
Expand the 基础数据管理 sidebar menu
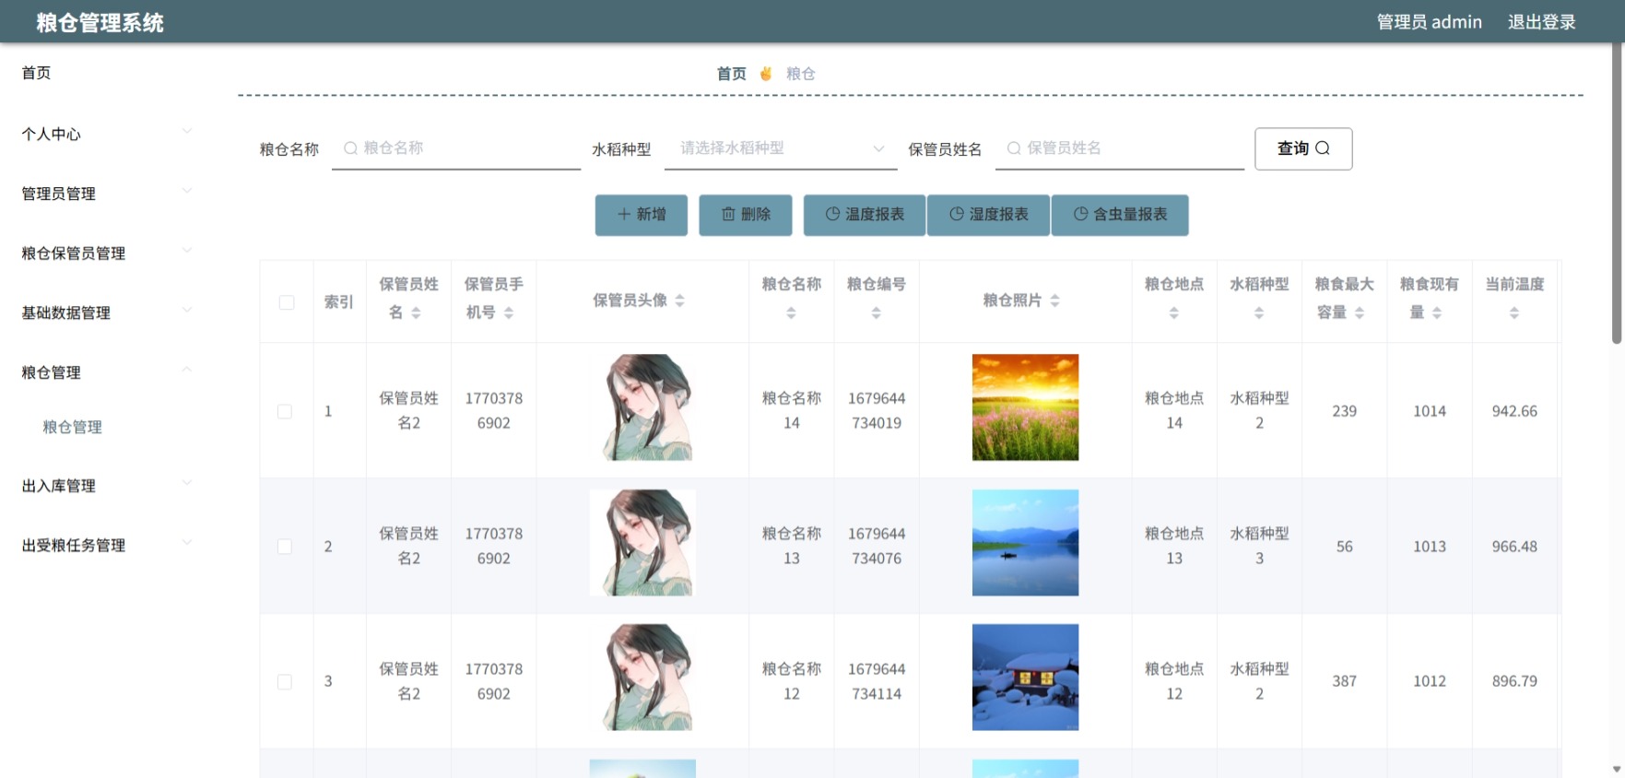106,312
